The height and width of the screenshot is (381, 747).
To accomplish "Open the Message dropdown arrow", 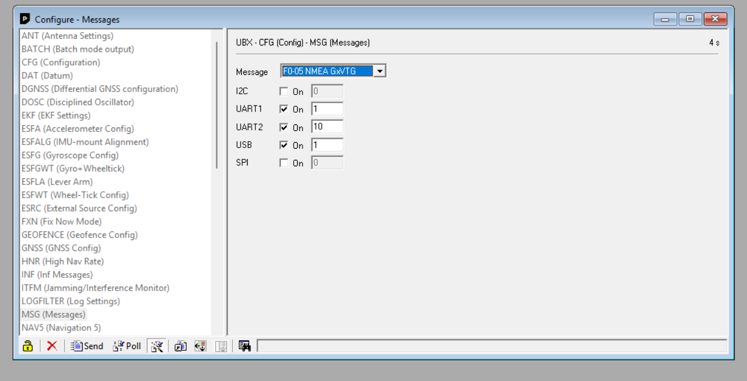I will (x=380, y=71).
